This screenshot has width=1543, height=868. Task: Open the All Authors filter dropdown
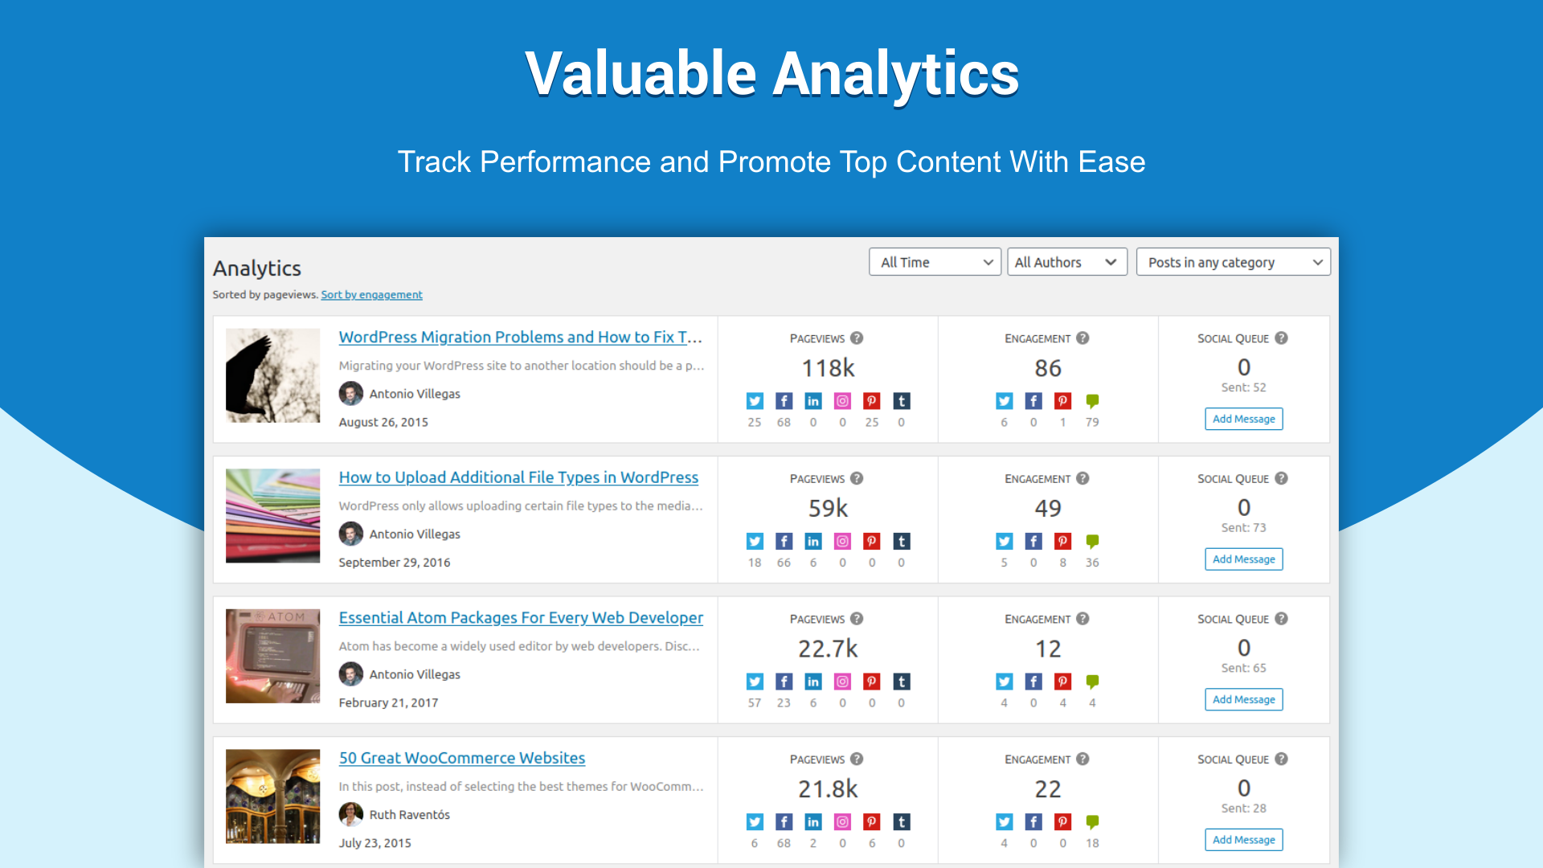coord(1066,262)
